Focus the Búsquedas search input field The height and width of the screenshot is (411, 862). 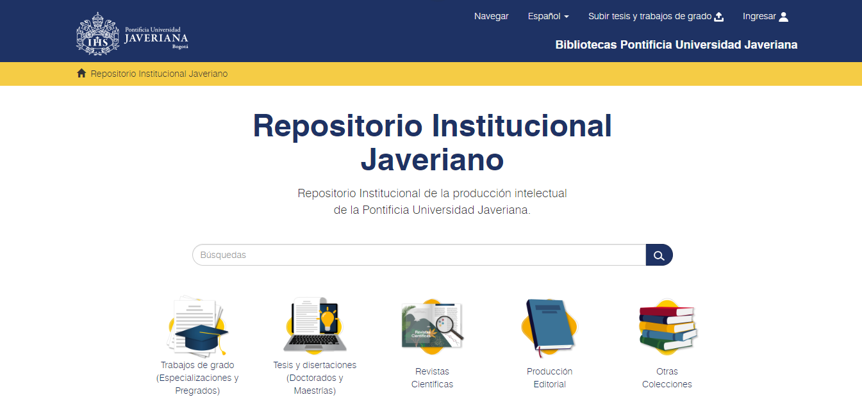click(x=419, y=255)
